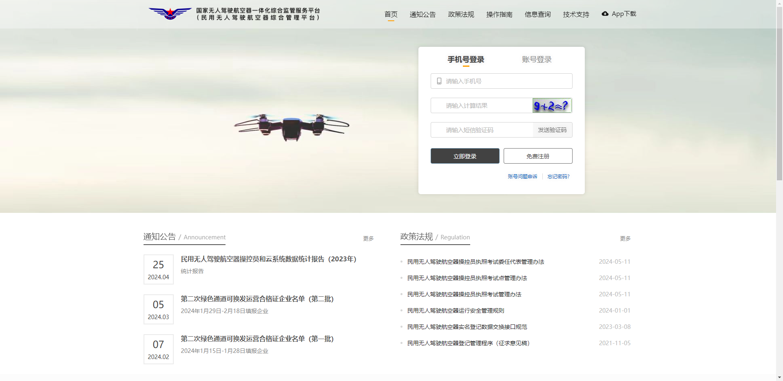The width and height of the screenshot is (783, 381).
Task: Open 信息查询 from the top navigation
Action: pyautogui.click(x=537, y=14)
